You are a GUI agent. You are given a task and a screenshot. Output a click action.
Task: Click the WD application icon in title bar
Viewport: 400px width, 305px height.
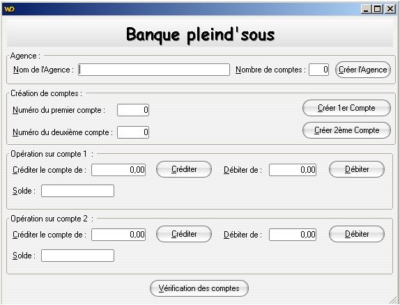(x=9, y=10)
